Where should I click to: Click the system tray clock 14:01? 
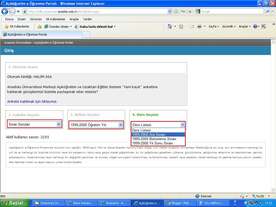[x=268, y=203]
